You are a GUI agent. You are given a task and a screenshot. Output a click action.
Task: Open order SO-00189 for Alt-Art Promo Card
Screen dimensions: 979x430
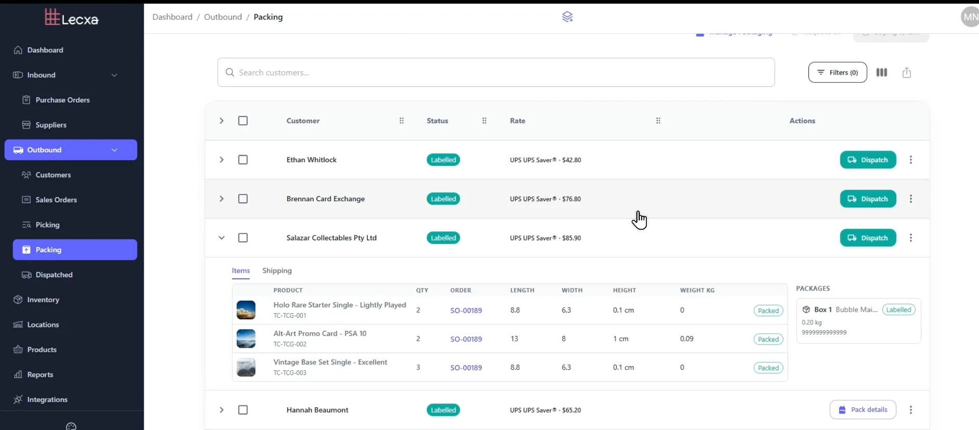point(466,339)
